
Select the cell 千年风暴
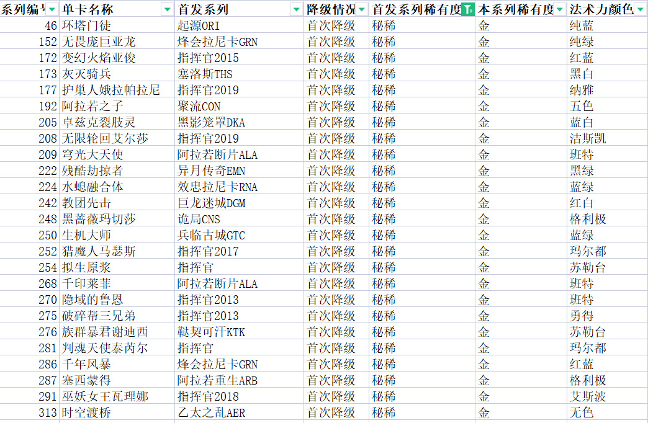pyautogui.click(x=117, y=364)
